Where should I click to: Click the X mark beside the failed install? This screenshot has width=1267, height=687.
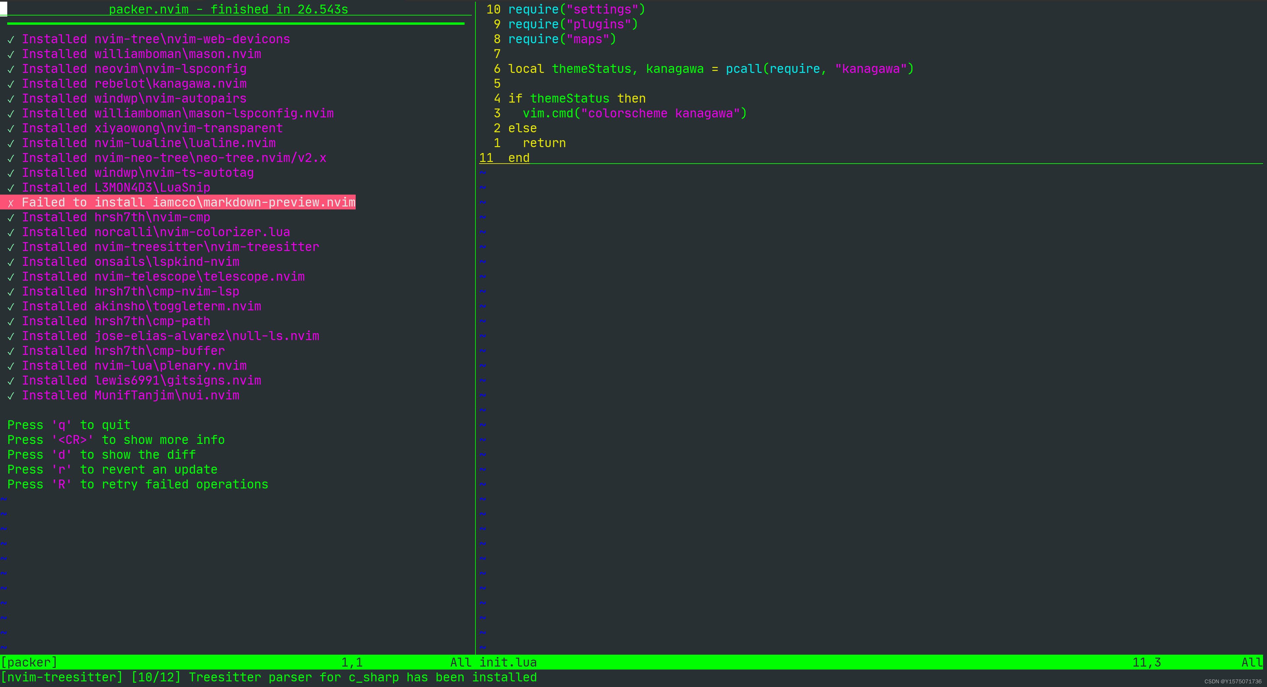coord(11,203)
